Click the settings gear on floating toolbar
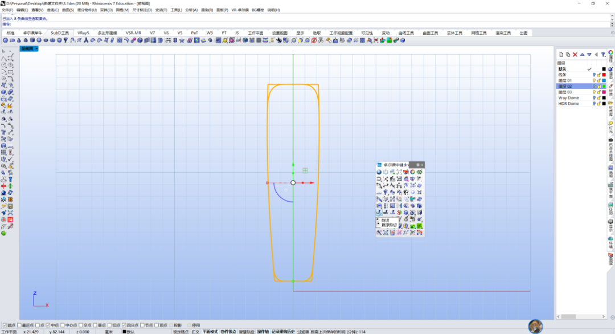This screenshot has height=334, width=615. pyautogui.click(x=418, y=165)
